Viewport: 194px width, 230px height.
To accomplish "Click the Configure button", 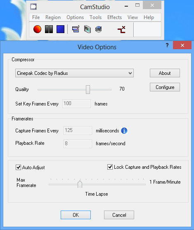I will pyautogui.click(x=165, y=87).
